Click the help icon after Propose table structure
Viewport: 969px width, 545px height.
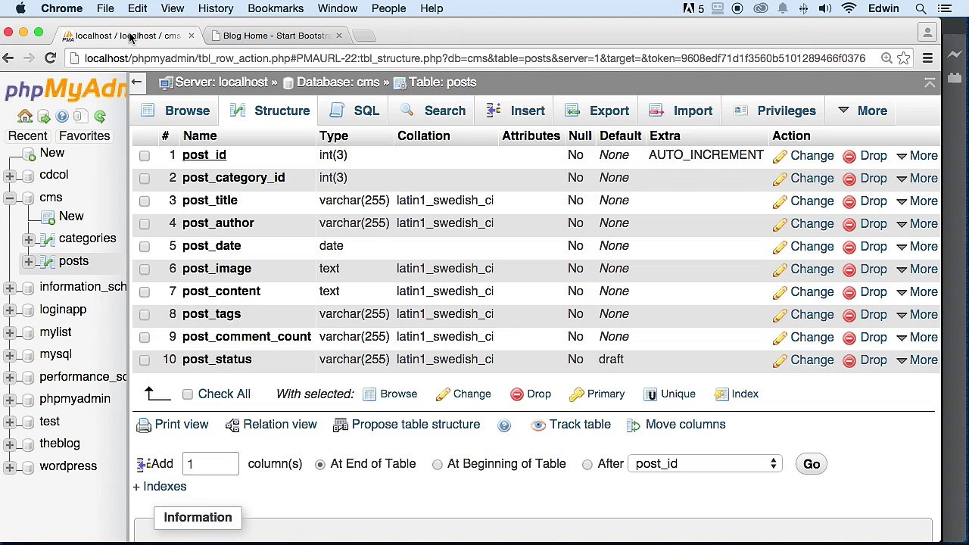(504, 425)
